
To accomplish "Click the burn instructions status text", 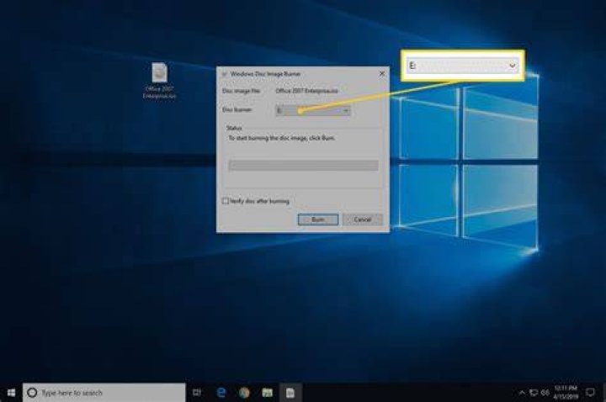I will [x=282, y=138].
